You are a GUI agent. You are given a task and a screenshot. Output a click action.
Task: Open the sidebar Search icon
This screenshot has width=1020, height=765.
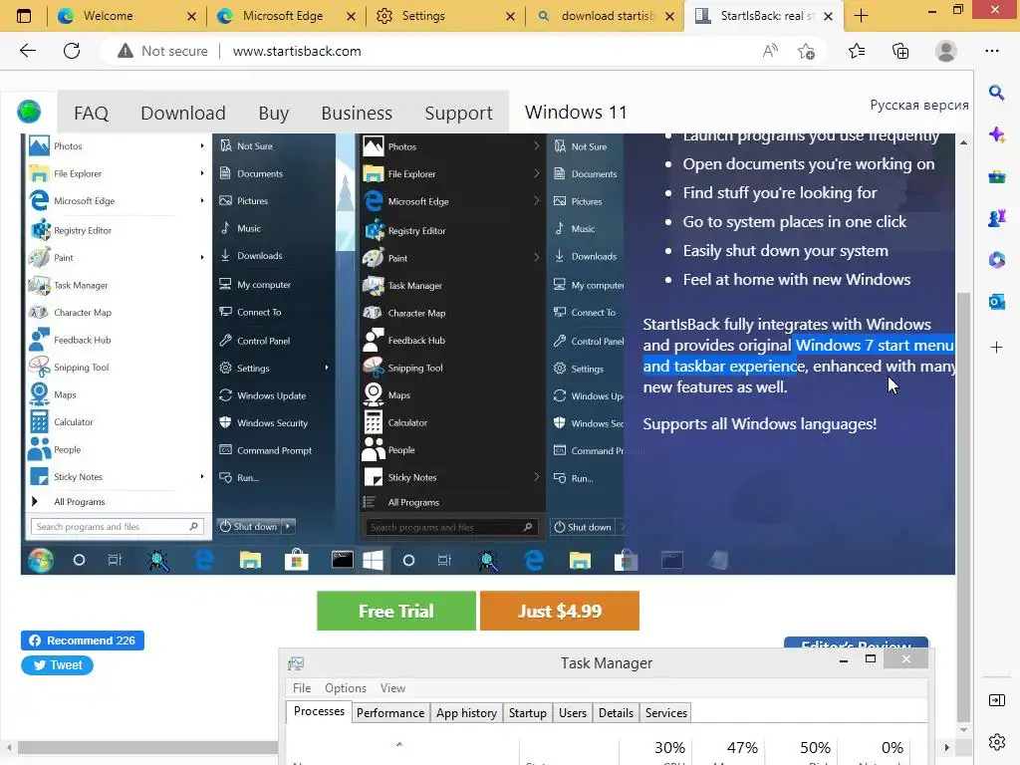click(996, 93)
